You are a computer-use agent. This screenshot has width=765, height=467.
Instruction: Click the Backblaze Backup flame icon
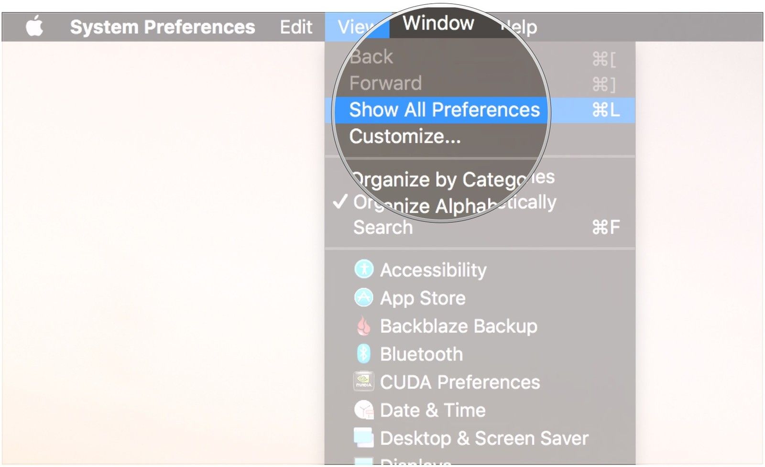364,326
